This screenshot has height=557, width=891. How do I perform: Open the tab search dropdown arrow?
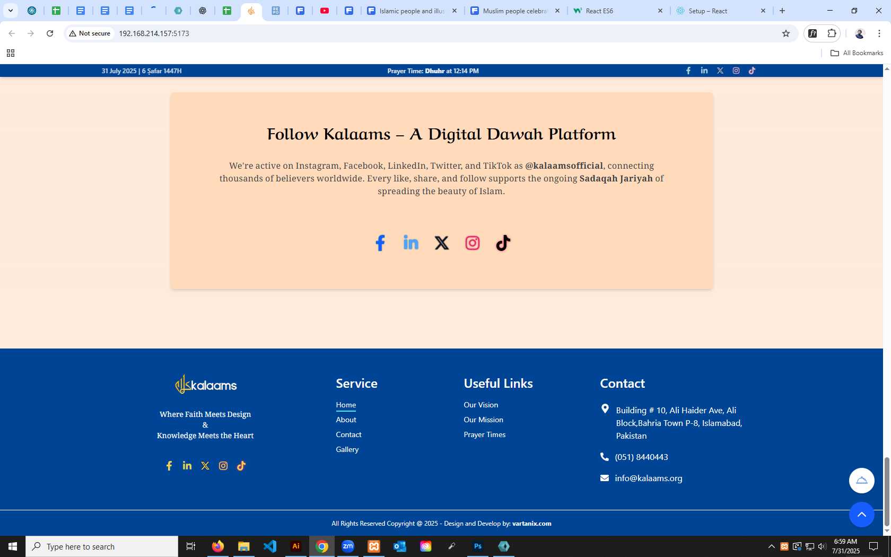11,11
